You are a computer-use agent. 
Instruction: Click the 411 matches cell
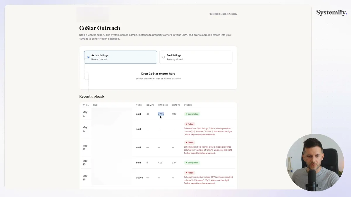pos(160,163)
